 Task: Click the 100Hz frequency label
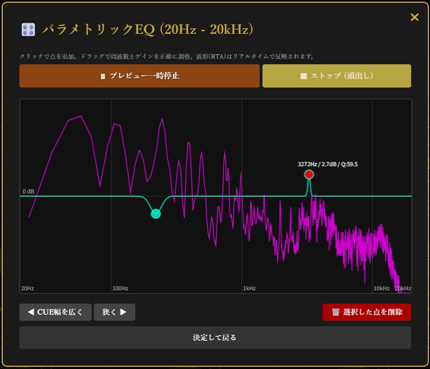pyautogui.click(x=120, y=288)
